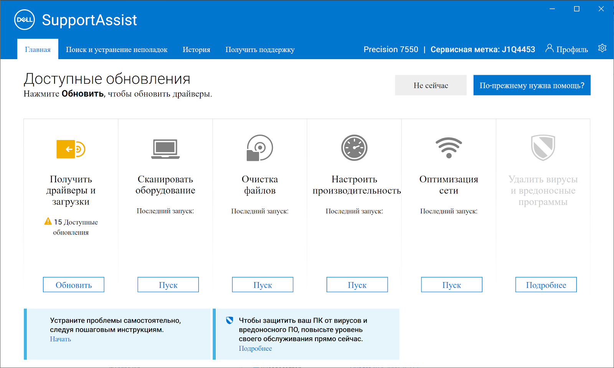The height and width of the screenshot is (368, 614).
Task: Switch to the Главная tab
Action: (38, 49)
